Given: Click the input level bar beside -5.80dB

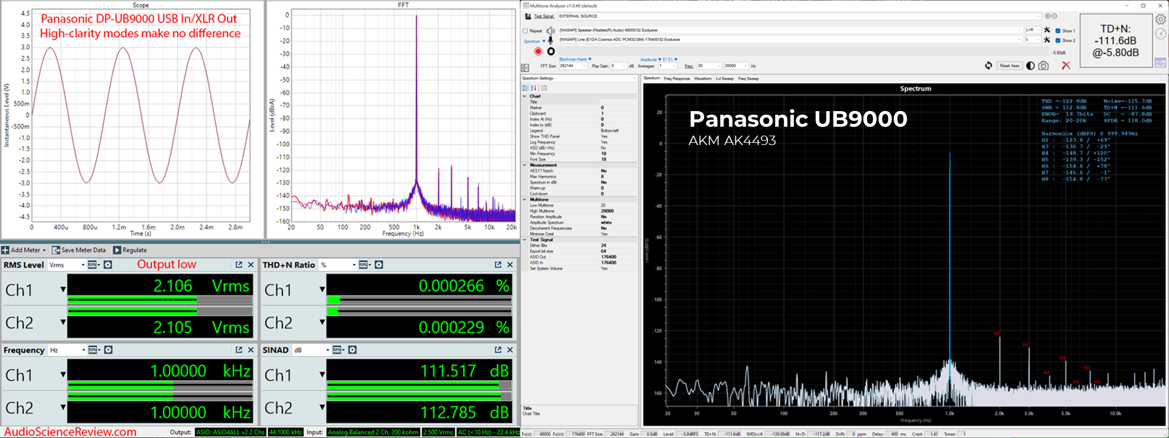Looking at the screenshot, I should click(x=804, y=52).
